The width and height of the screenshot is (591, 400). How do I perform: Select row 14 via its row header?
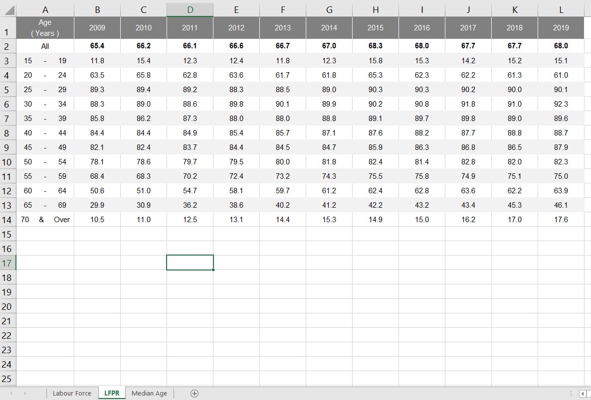(x=7, y=220)
